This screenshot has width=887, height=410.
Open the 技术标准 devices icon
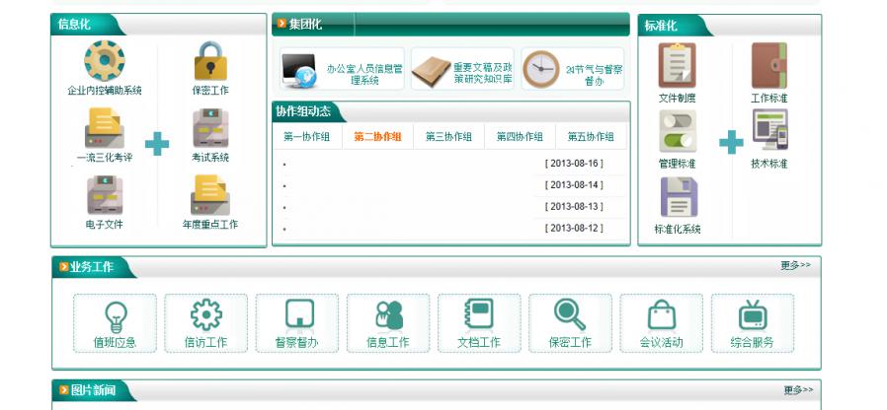(x=768, y=131)
